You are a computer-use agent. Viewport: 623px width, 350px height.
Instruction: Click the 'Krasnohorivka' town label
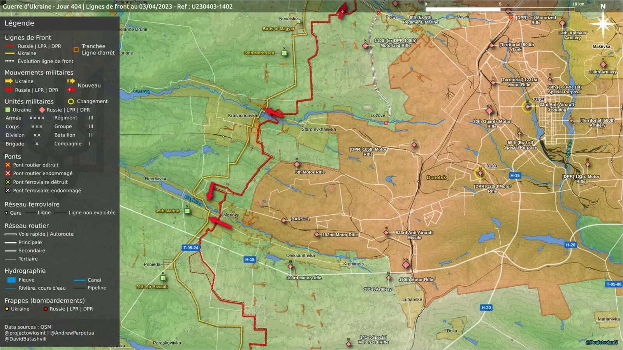point(243,115)
